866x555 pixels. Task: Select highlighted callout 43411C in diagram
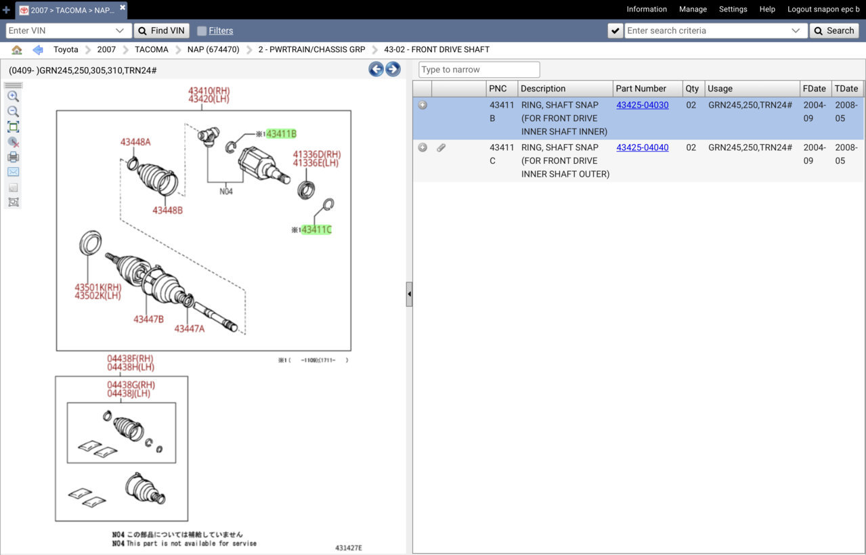coord(316,229)
